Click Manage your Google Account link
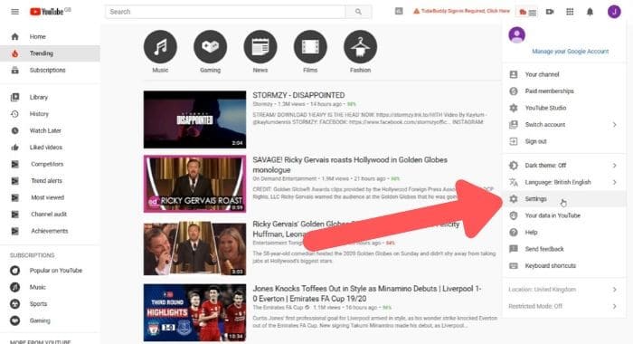The width and height of the screenshot is (633, 344). point(570,52)
